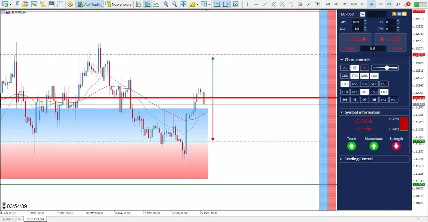Select the horizontal line drawing tool
The width and height of the screenshot is (428, 222).
pos(256,4)
